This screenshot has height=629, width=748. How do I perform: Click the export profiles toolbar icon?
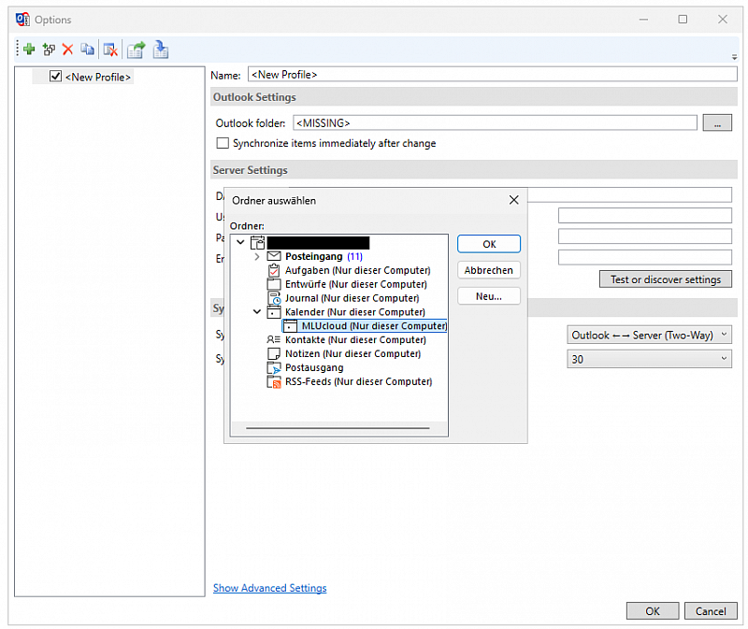pyautogui.click(x=137, y=50)
